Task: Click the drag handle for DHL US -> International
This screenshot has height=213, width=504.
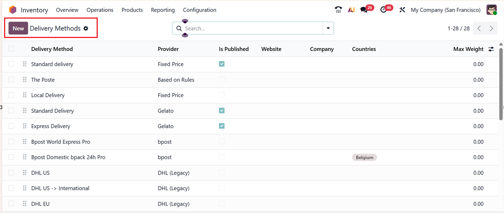Action: (x=25, y=188)
